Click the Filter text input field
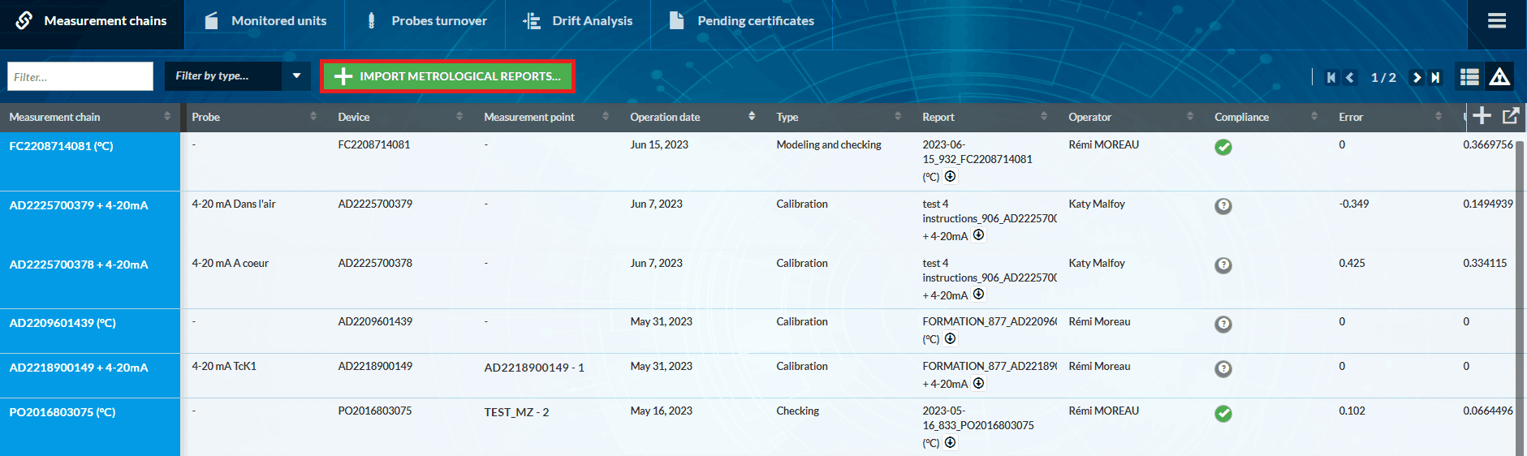This screenshot has height=456, width=1527. [x=80, y=76]
